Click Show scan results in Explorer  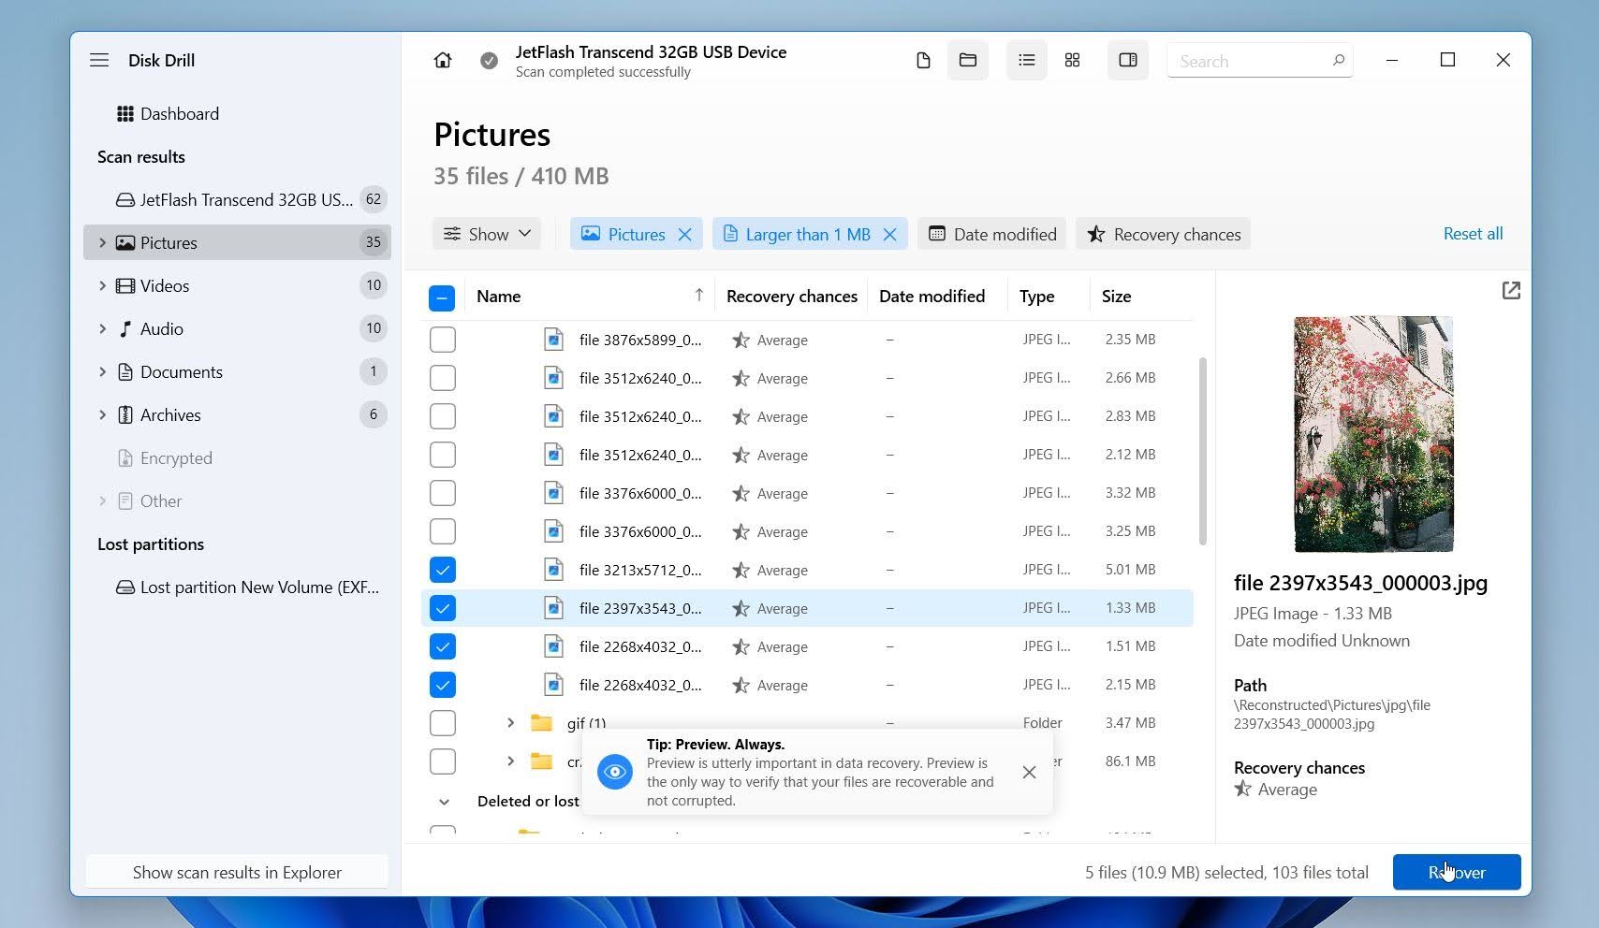tap(237, 872)
